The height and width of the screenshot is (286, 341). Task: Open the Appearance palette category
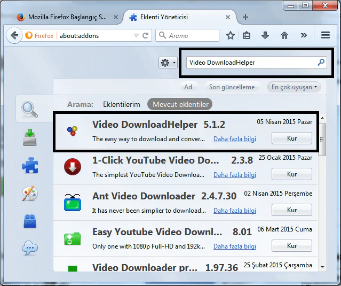pos(30,193)
